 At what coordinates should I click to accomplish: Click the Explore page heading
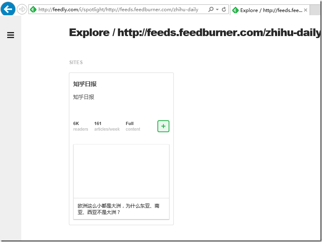(195, 32)
